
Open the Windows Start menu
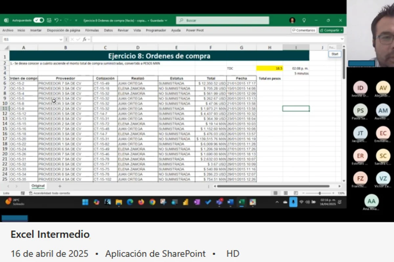coord(85,202)
